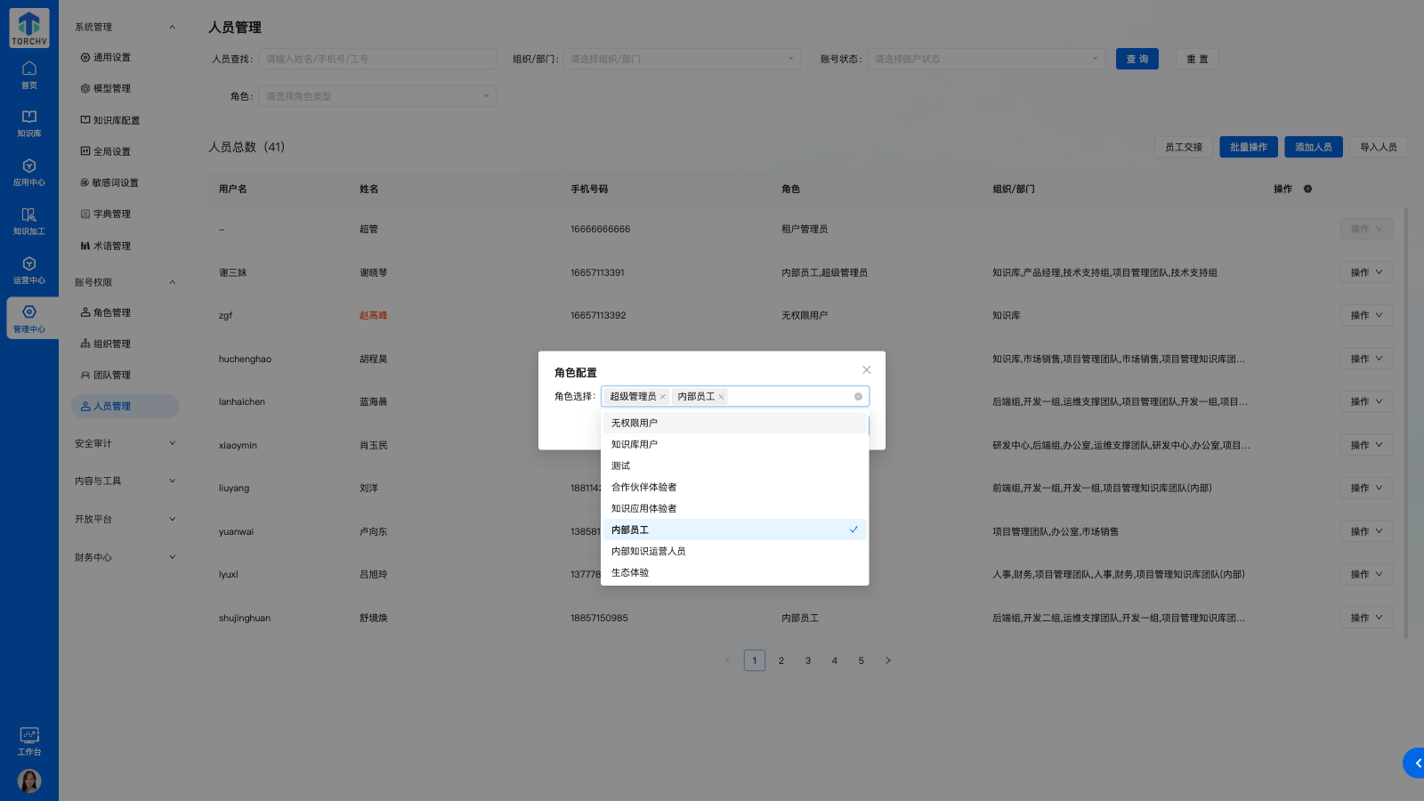Open 运营中心 operations center icon
The image size is (1424, 801).
28,270
